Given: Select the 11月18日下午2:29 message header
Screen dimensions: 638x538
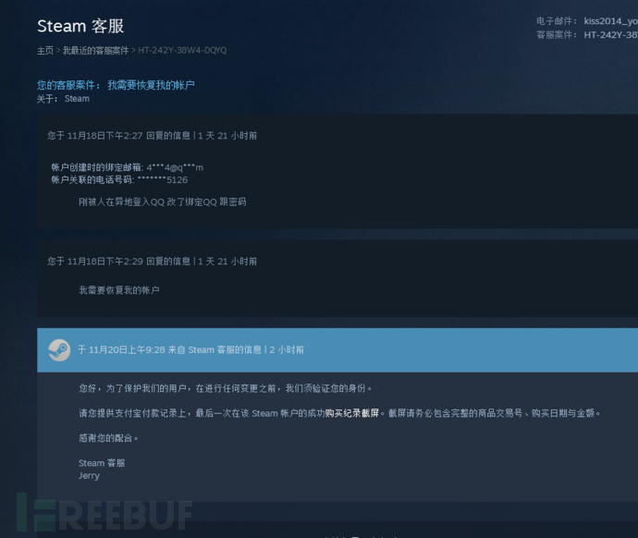Looking at the screenshot, I should (x=152, y=261).
